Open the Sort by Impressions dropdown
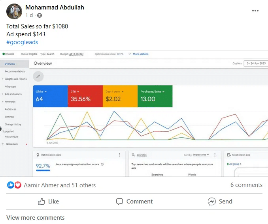The width and height of the screenshot is (268, 224). [x=201, y=155]
